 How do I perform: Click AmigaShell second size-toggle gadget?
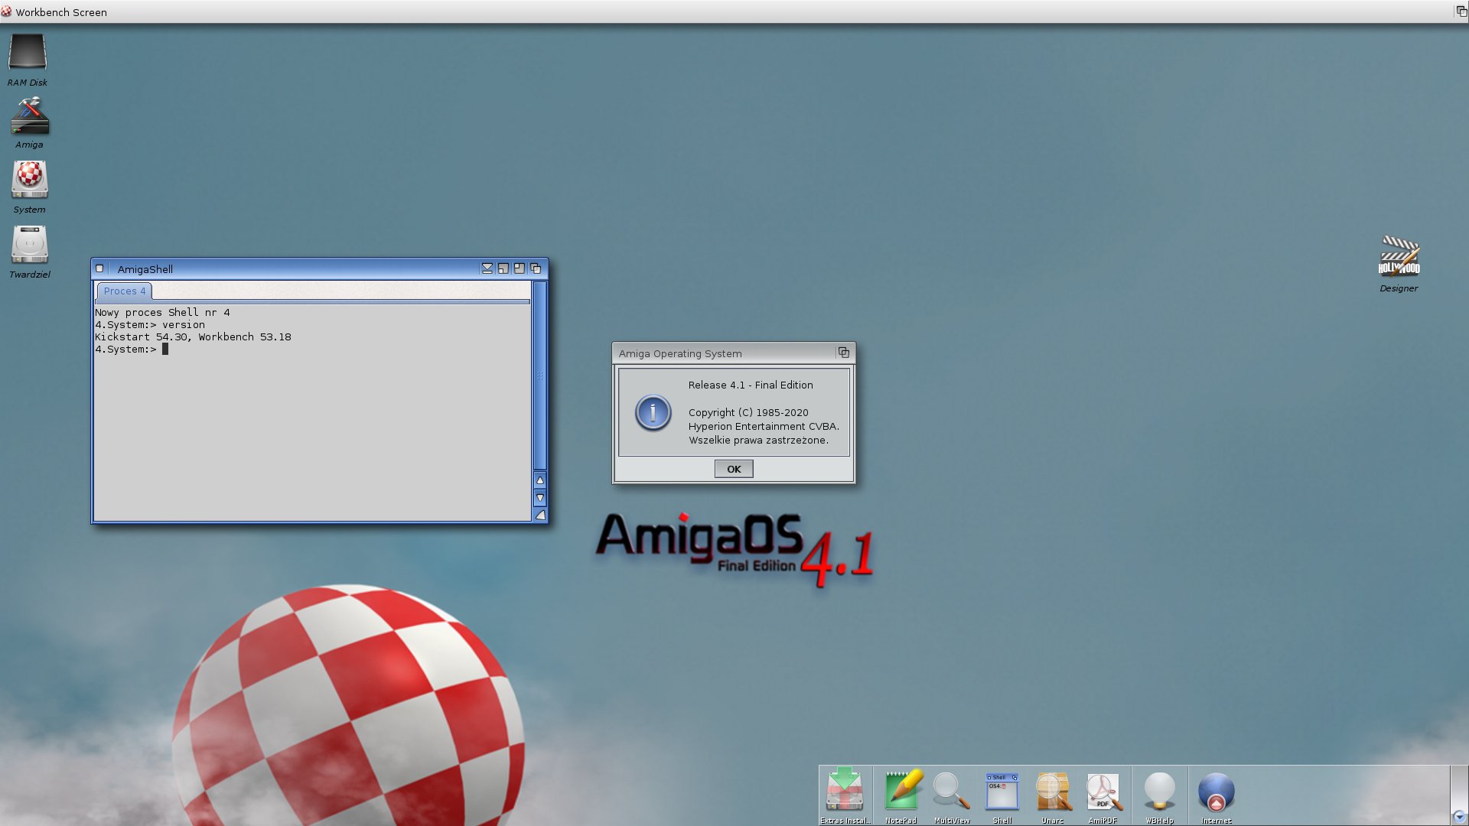coord(520,268)
